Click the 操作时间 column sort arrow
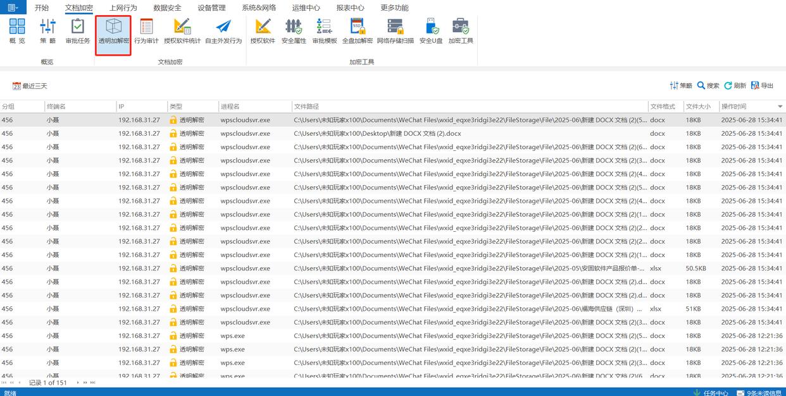 780,107
